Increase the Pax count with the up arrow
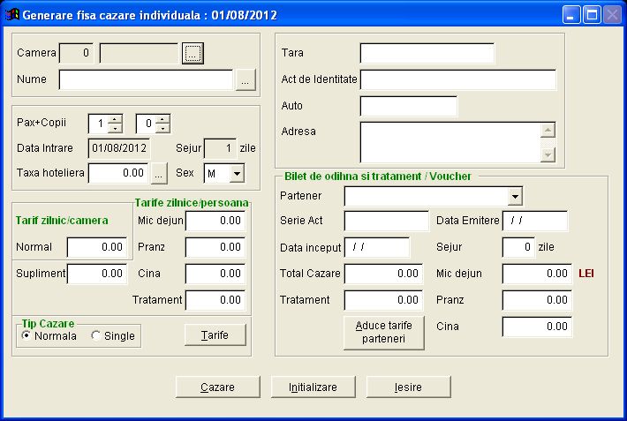The width and height of the screenshot is (627, 421). (115, 119)
